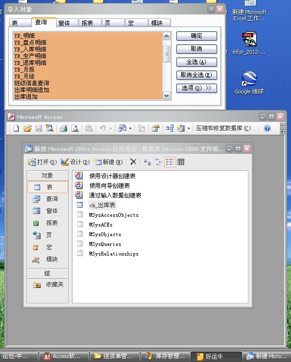The width and height of the screenshot is (291, 362).
Task: Open 库存管理 taskbar button
Action: (165, 357)
